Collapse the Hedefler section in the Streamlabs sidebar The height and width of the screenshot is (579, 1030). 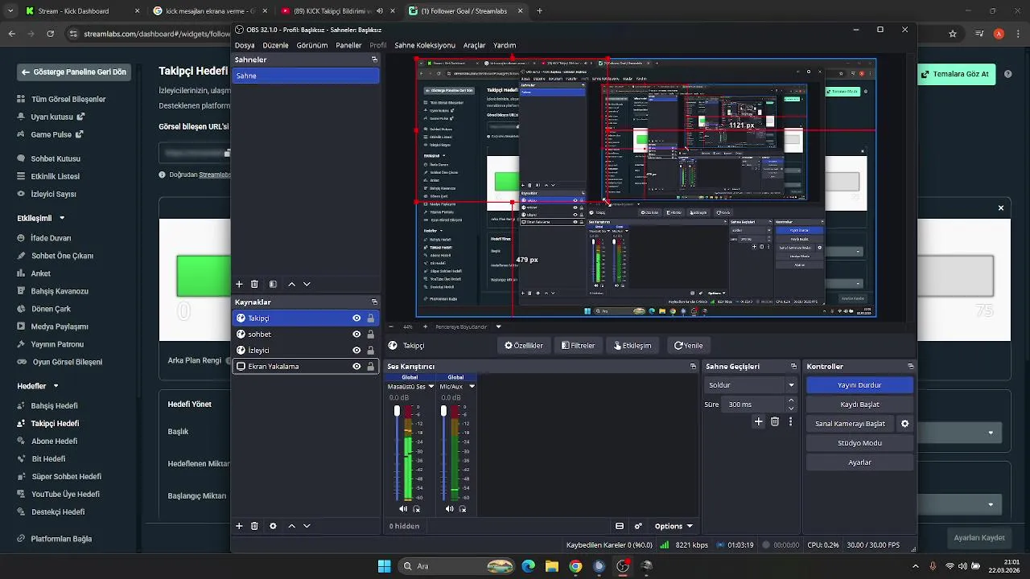pyautogui.click(x=56, y=386)
